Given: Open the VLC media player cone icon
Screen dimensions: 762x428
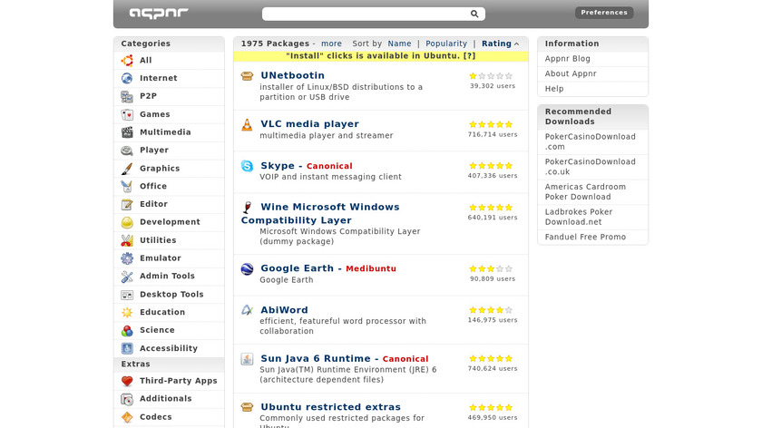Looking at the screenshot, I should click(x=247, y=124).
